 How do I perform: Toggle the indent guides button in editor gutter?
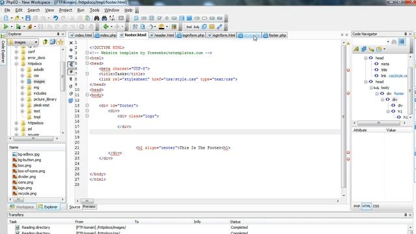(x=71, y=64)
